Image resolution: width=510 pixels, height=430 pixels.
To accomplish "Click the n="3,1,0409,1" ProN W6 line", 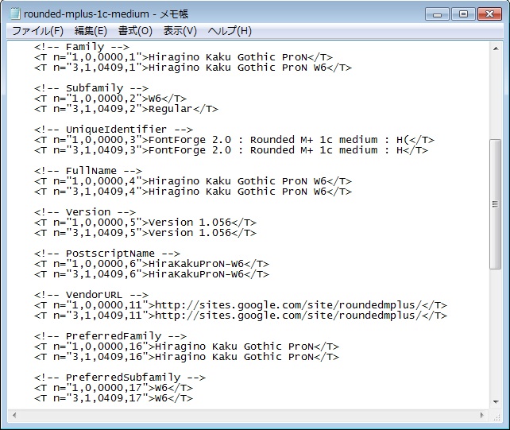I will tap(193, 68).
